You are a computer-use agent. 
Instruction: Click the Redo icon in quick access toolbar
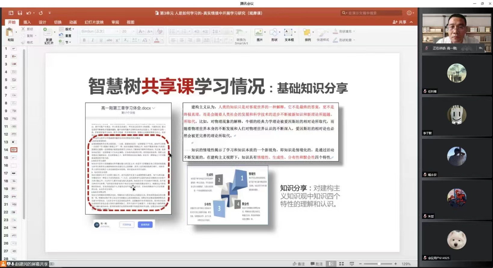coord(41,13)
